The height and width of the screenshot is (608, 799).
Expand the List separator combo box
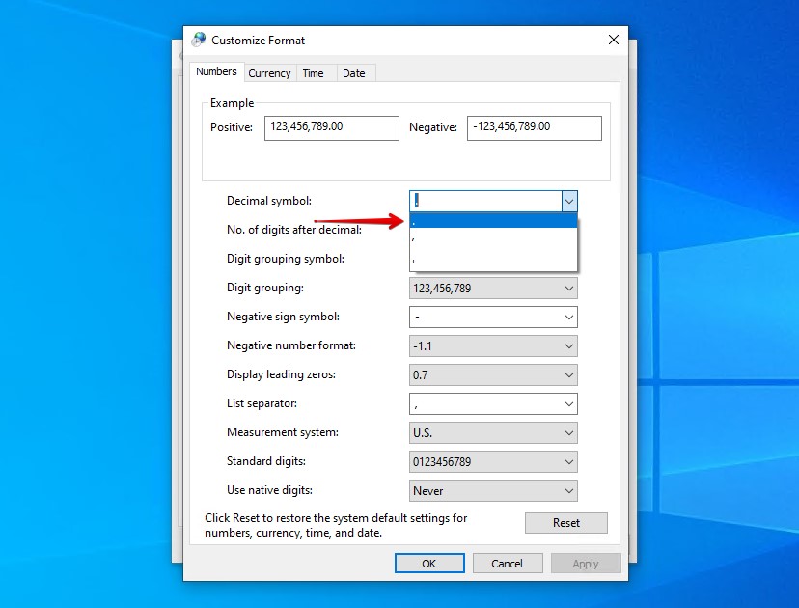click(x=568, y=403)
